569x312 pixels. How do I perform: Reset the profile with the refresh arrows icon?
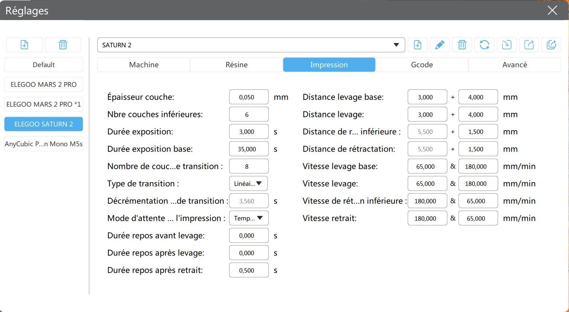pyautogui.click(x=484, y=45)
